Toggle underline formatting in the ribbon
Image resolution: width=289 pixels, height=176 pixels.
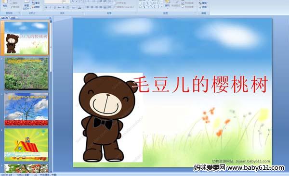tap(55, 7)
